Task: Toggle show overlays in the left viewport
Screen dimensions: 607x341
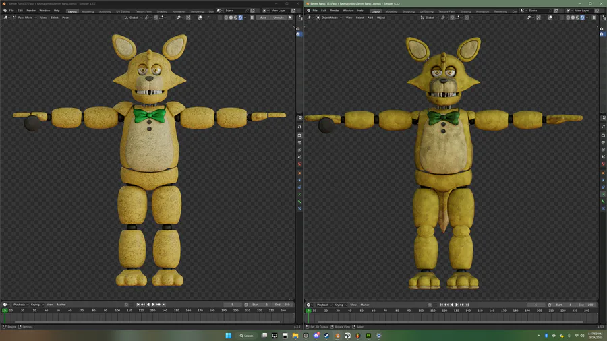Action: pos(200,18)
